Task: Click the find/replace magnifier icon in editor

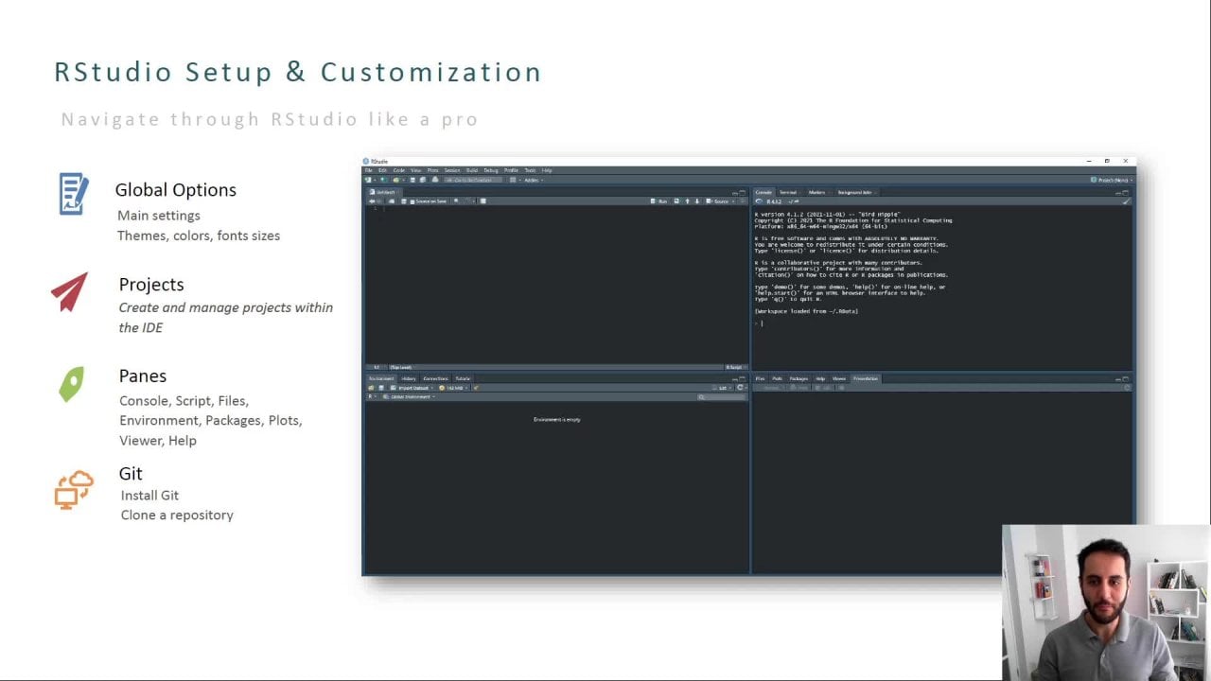Action: click(x=456, y=201)
